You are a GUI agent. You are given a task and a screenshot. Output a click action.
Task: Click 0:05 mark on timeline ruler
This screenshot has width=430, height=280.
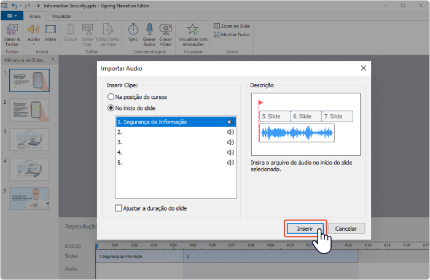click(x=193, y=245)
